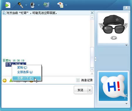132x111 pixels.
Task: Click the chat scrollbar up arrow
Action: [x=92, y=18]
